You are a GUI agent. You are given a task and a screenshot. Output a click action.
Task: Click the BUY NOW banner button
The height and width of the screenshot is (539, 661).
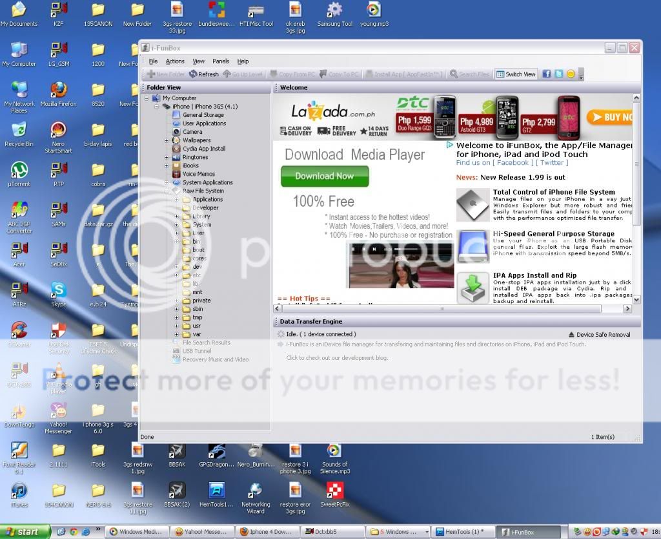tap(609, 117)
